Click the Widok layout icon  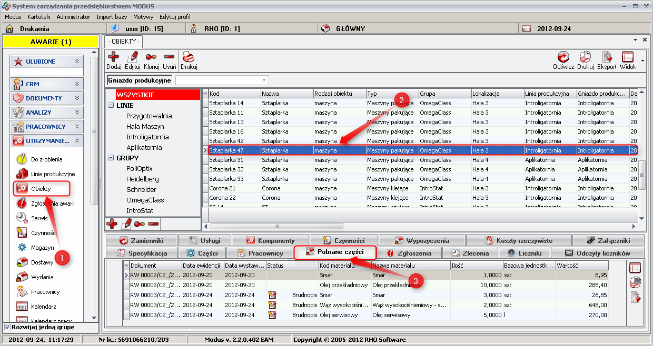(x=627, y=57)
